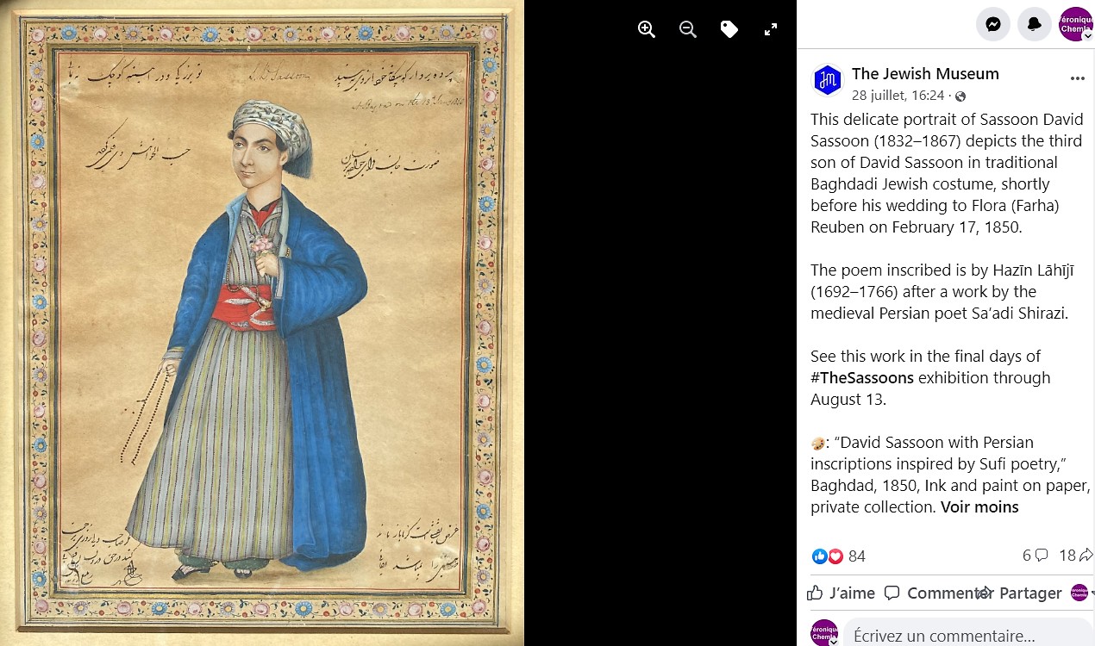Zoom in on the photo
This screenshot has width=1095, height=646.
[x=647, y=29]
